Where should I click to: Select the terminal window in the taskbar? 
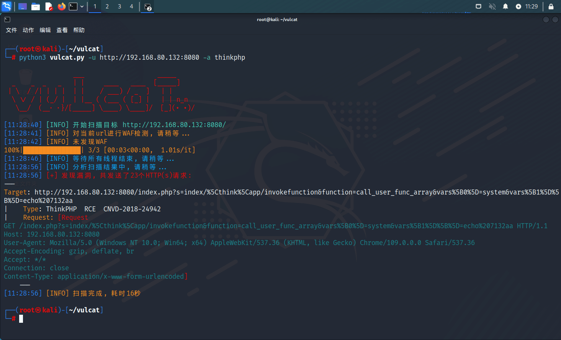148,7
